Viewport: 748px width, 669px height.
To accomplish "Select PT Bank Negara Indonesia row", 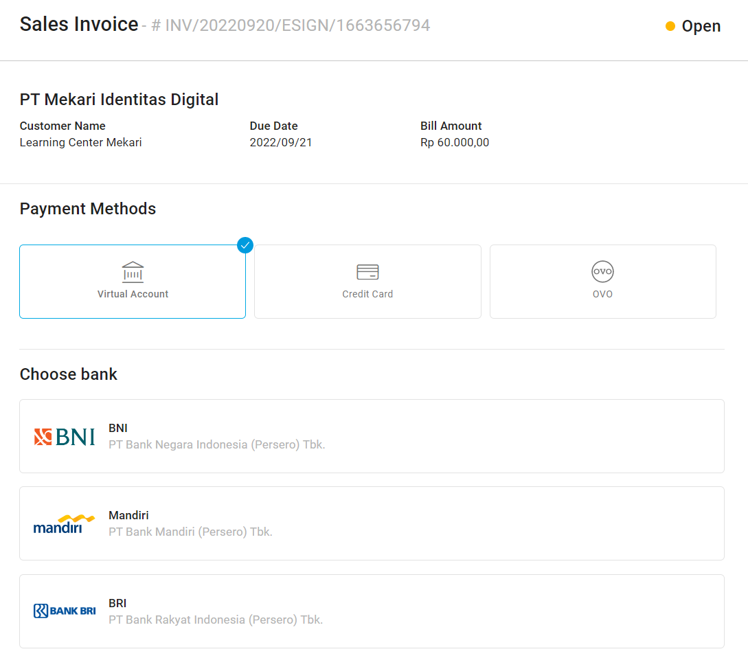I will click(372, 436).
